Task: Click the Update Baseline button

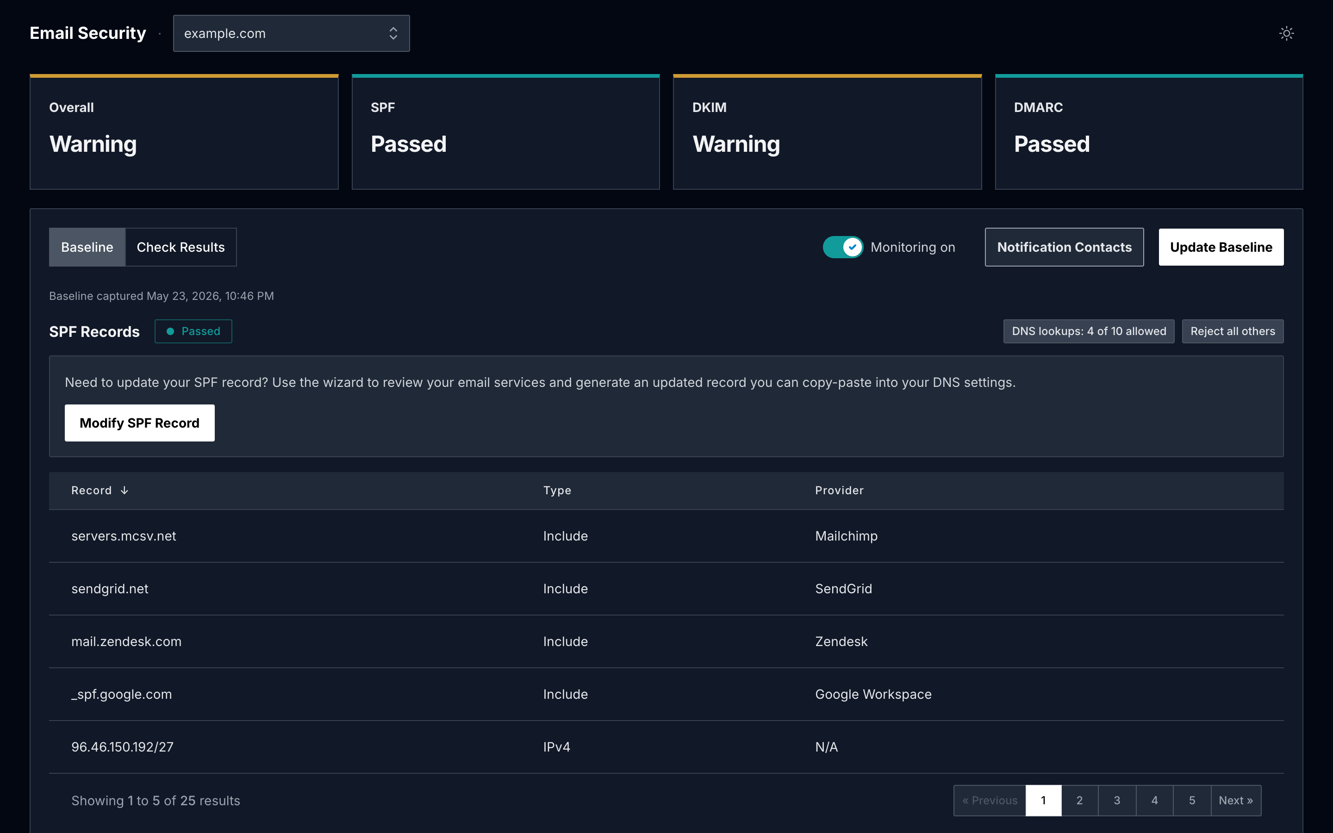Action: click(1221, 248)
